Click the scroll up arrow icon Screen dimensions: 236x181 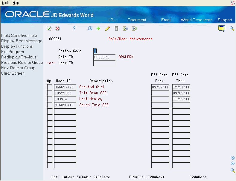233,158
